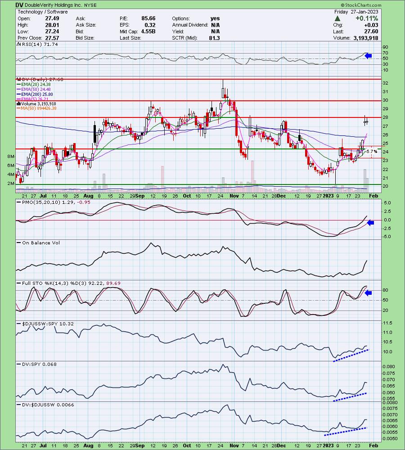This screenshot has width=405, height=450.
Task: Select the SCTR (Mid) value 81.3
Action: point(214,38)
